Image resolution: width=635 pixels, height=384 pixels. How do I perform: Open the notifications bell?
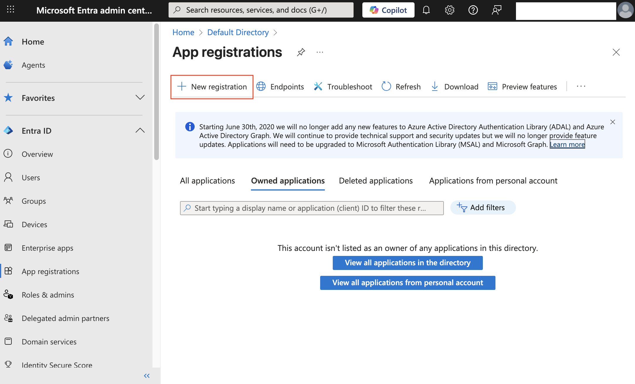tap(426, 10)
